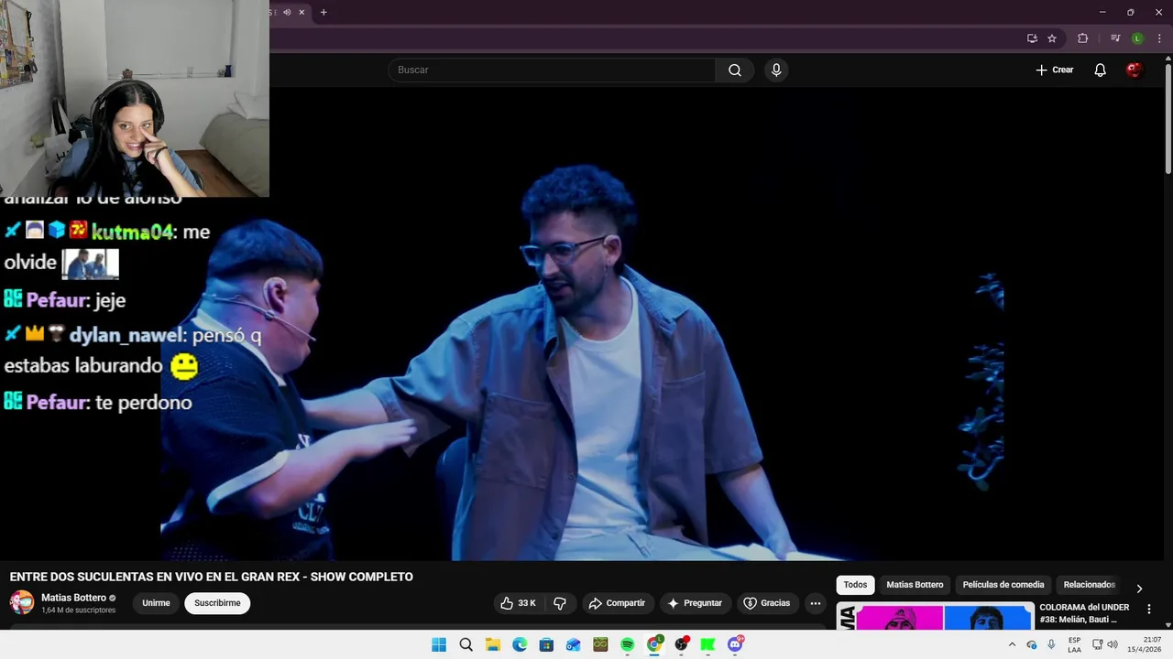Open Microsoft Store from taskbar
Screen dimensions: 1173x659
(546, 644)
